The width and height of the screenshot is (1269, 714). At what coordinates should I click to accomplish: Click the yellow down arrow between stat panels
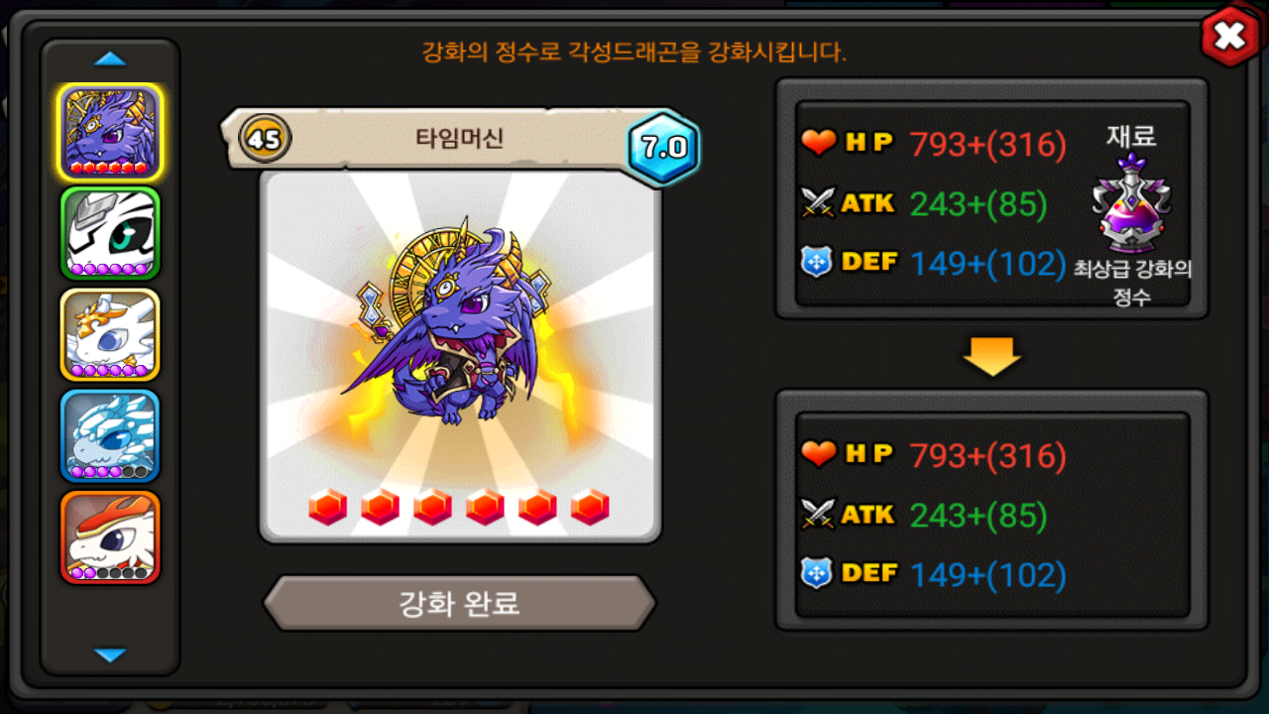(991, 356)
